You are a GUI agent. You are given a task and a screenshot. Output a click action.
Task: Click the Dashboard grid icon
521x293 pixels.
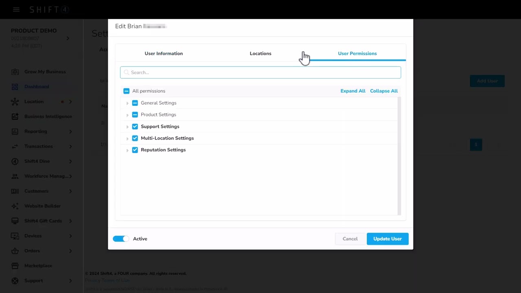click(15, 87)
